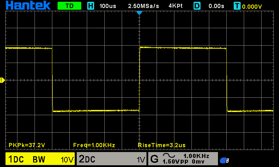Click the 10V scale value of channel 1
This screenshot has height=167, width=279.
coord(67,160)
